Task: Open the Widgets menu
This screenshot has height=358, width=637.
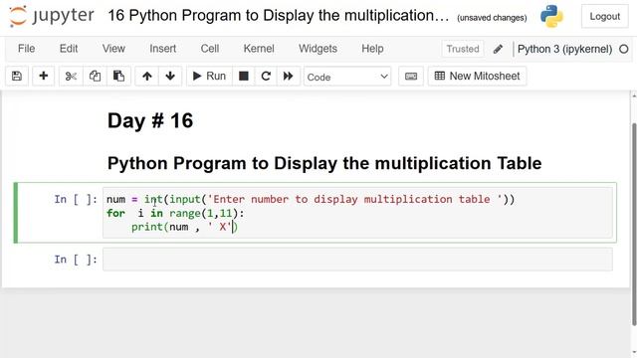Action: (318, 49)
